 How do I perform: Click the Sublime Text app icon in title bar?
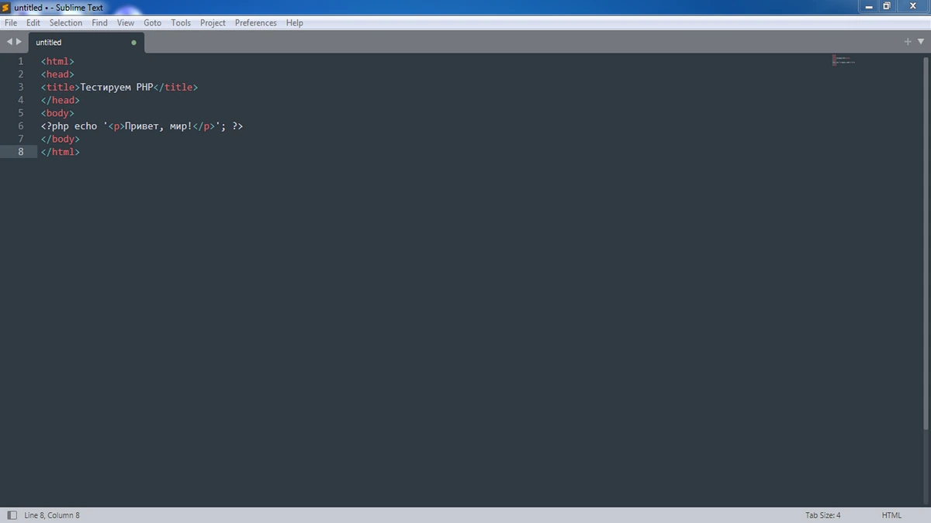pos(6,7)
